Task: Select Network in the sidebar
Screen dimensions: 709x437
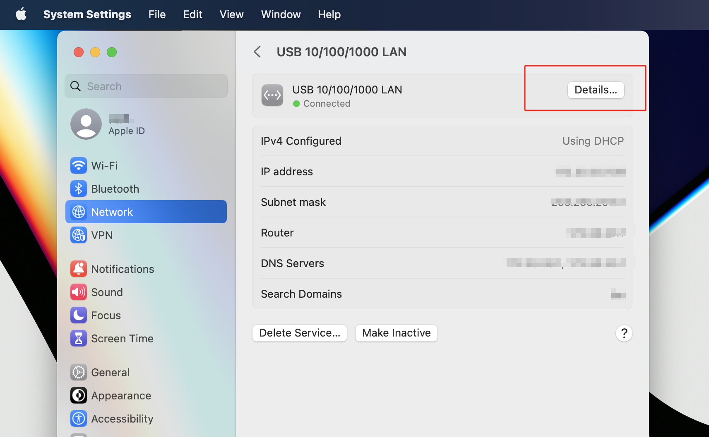Action: pyautogui.click(x=146, y=212)
